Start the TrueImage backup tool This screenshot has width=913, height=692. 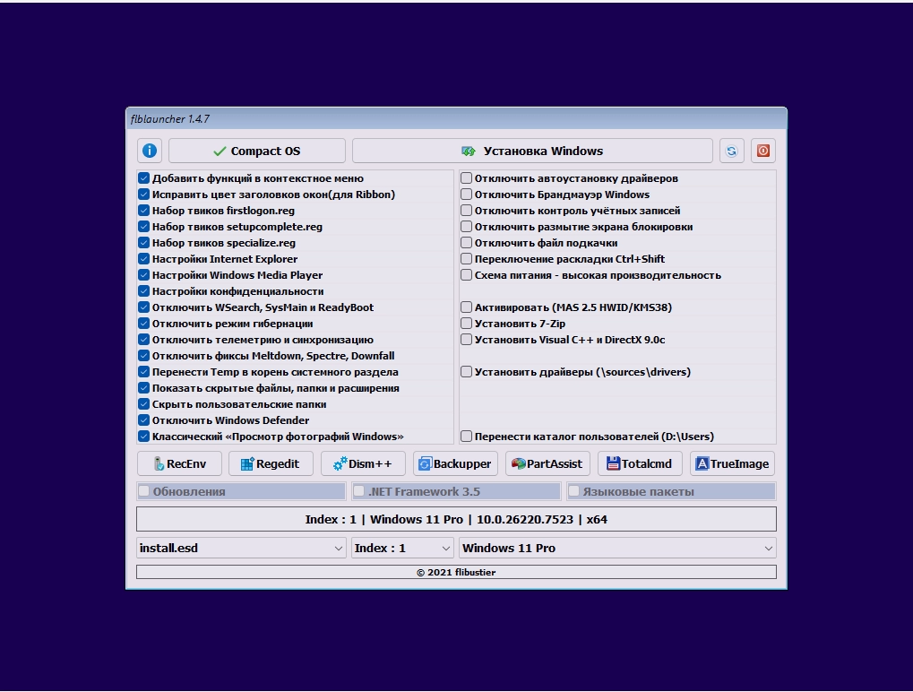click(734, 463)
